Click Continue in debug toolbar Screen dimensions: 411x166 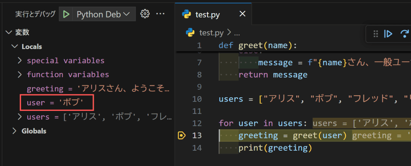click(388, 34)
